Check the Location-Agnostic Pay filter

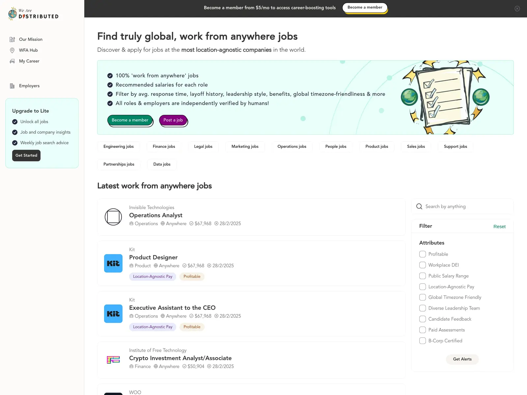tap(423, 287)
